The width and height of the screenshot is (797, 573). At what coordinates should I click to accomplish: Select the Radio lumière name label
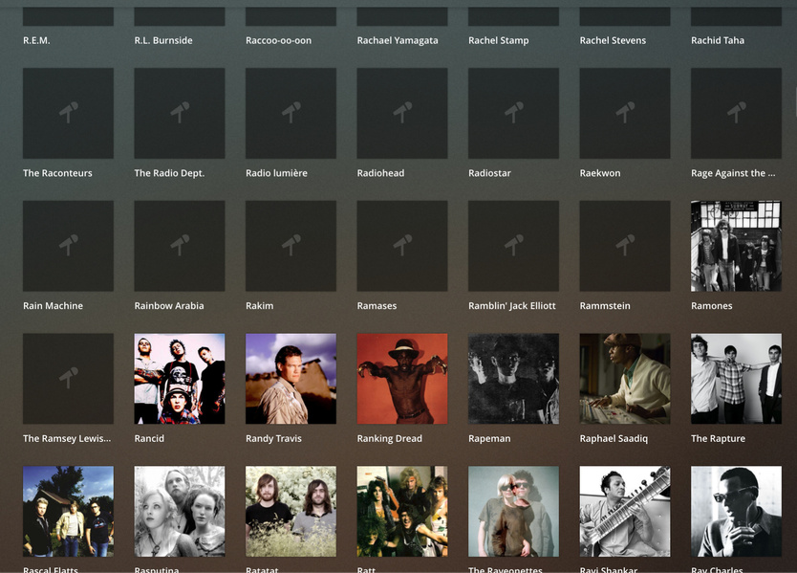276,173
